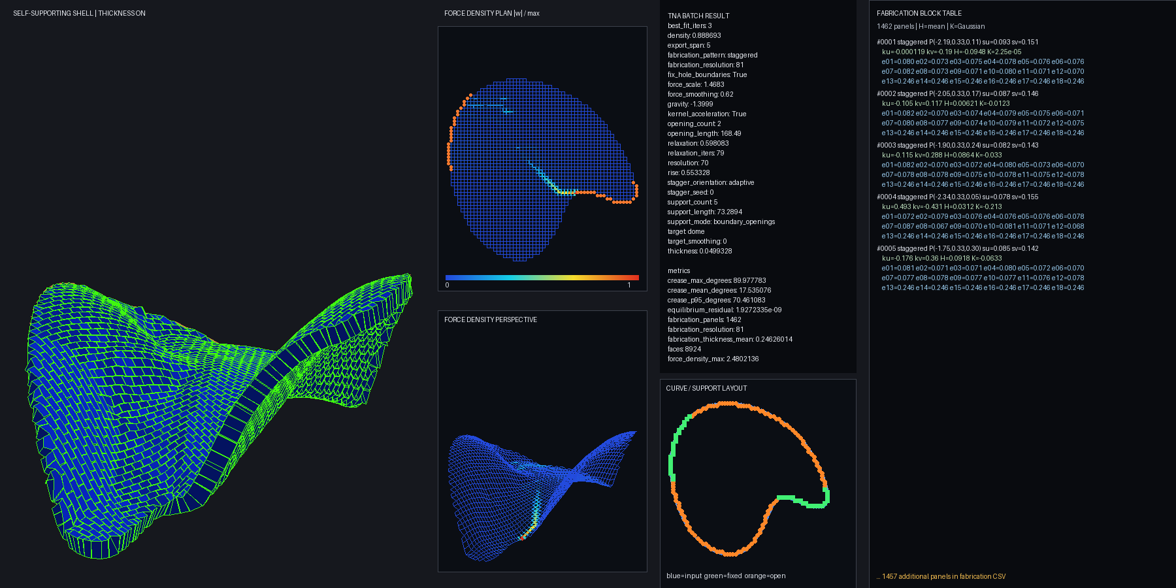
Task: Select the FORCE DENSITY PLAN heading
Action: coord(492,13)
